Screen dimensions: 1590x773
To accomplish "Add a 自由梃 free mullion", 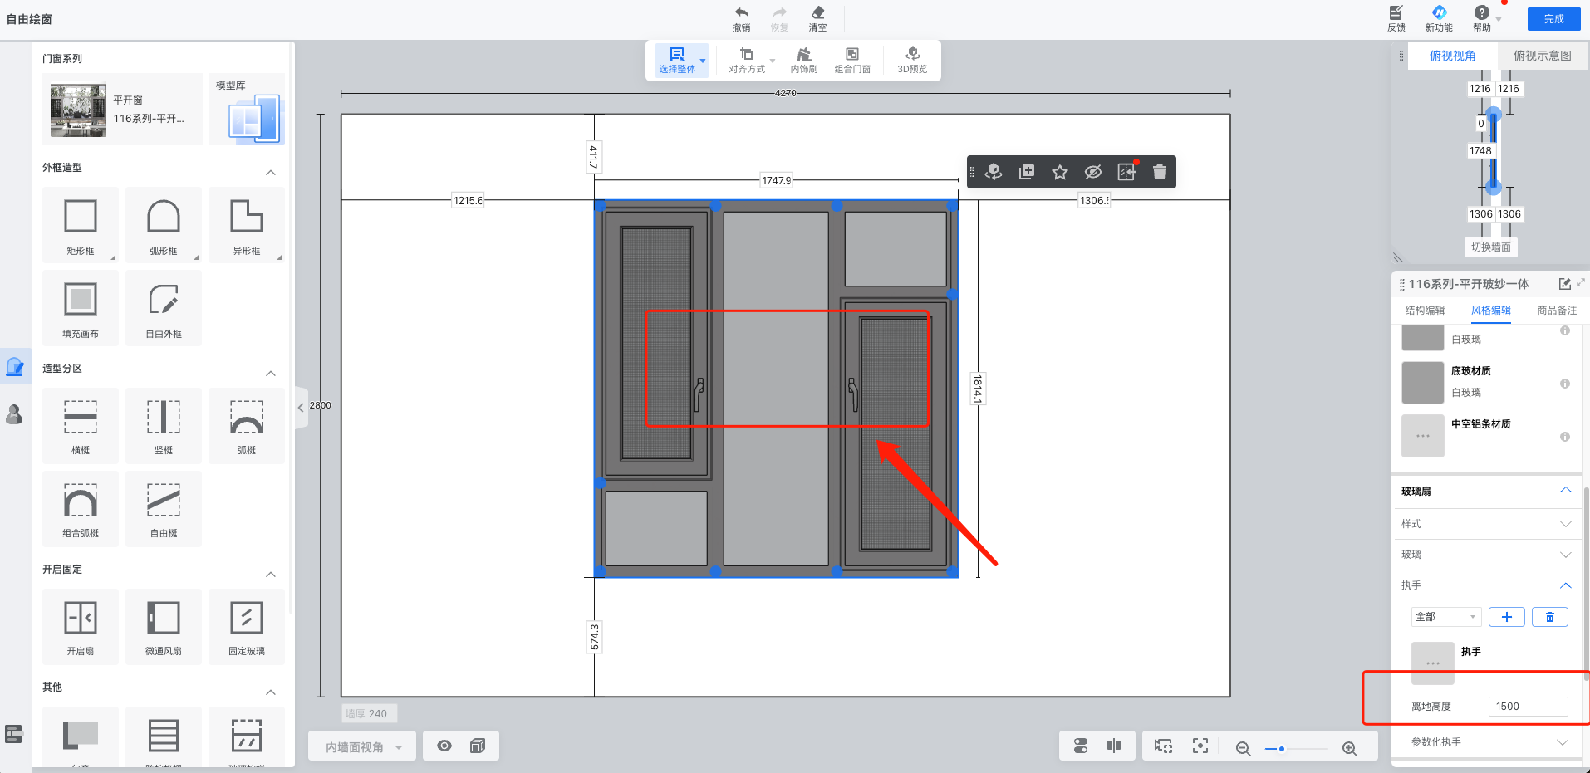I will [164, 509].
